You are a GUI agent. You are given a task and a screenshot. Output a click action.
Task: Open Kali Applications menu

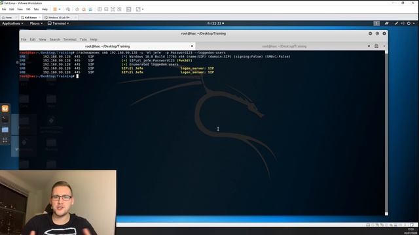(12, 23)
